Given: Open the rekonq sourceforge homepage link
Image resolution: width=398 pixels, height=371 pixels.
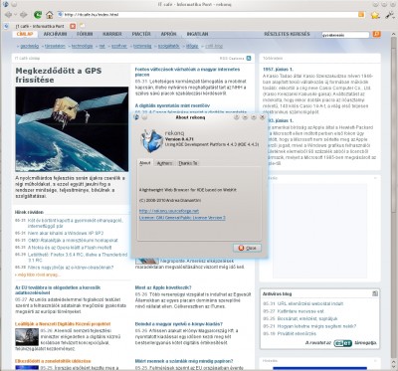Looking at the screenshot, I should click(169, 211).
